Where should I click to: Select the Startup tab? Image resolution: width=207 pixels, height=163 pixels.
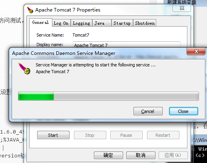click(122, 23)
